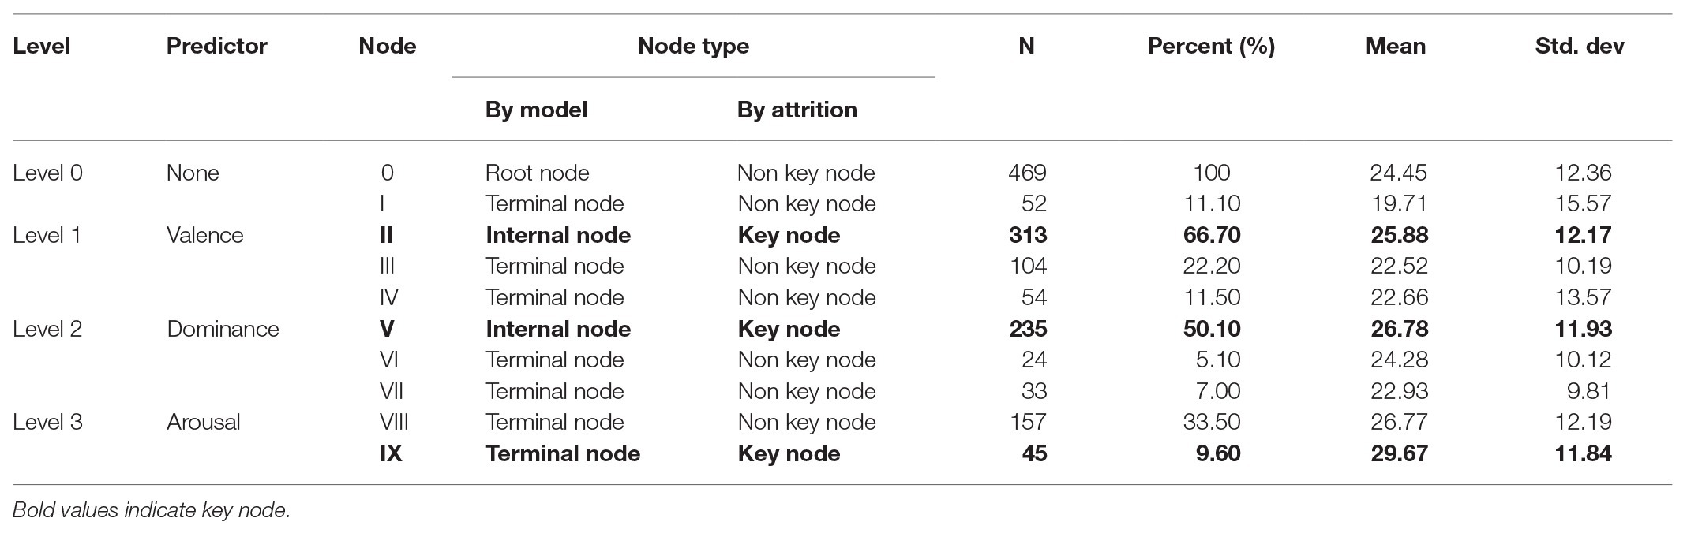Viewport: 1687px width, 533px height.
Task: Select the bold node IX cell
Action: [x=390, y=453]
